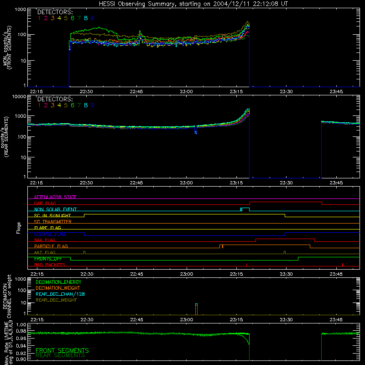Image resolution: width=365 pixels, height=365 pixels.
Task: Select yellow detector 4 in rear segments legend
Action: [59, 105]
